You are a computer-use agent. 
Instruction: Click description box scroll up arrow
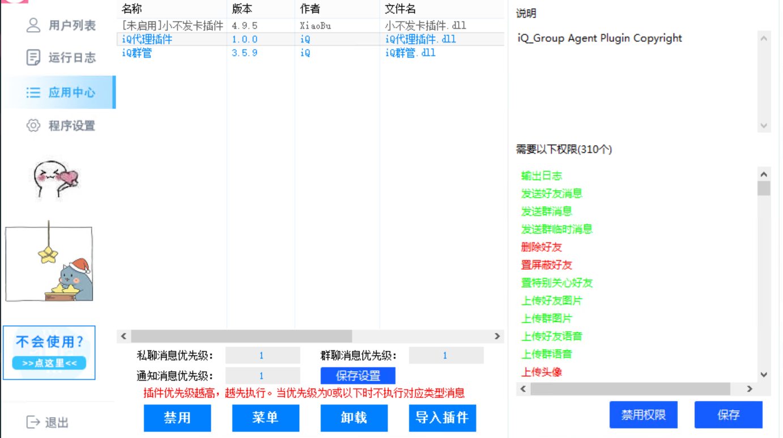pos(764,38)
